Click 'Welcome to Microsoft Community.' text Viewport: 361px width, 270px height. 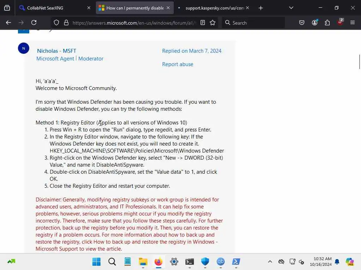[x=76, y=88]
